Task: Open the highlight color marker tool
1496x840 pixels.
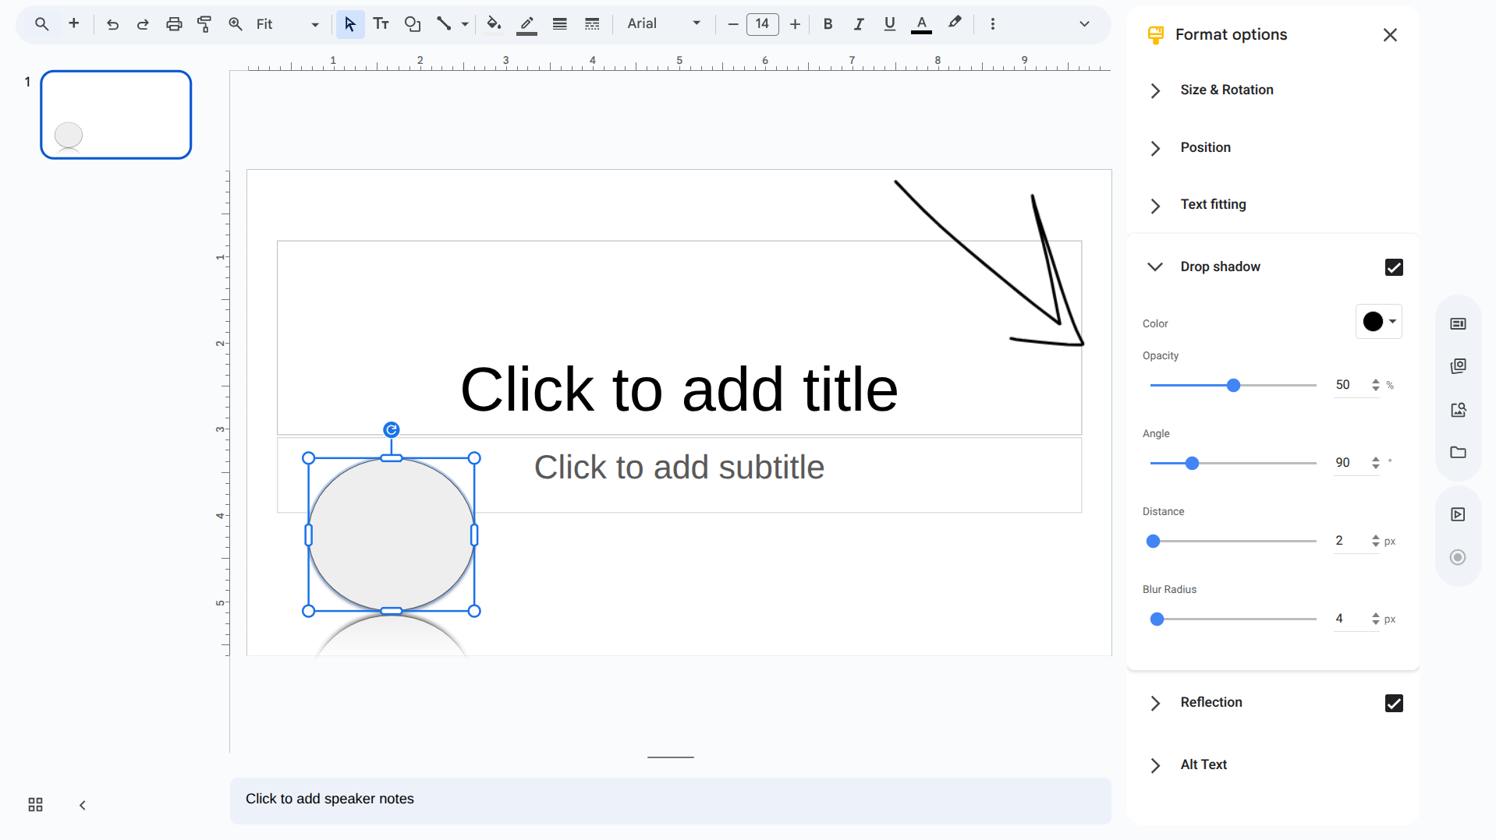Action: tap(955, 23)
